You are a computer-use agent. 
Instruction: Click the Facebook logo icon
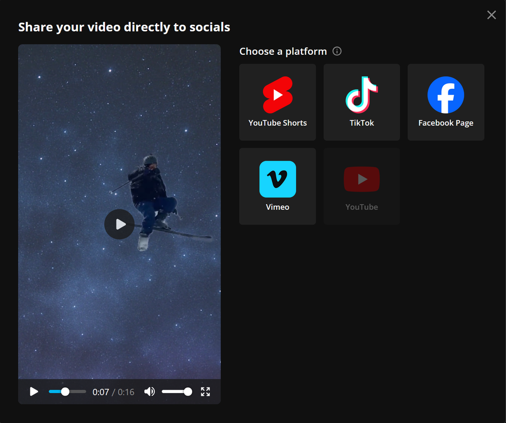click(446, 95)
